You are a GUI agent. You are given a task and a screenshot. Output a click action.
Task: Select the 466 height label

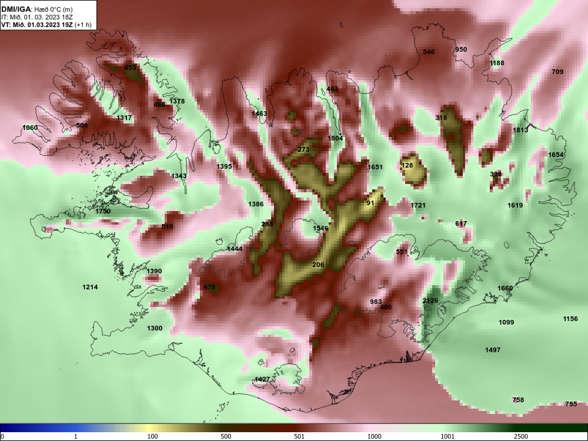click(159, 105)
